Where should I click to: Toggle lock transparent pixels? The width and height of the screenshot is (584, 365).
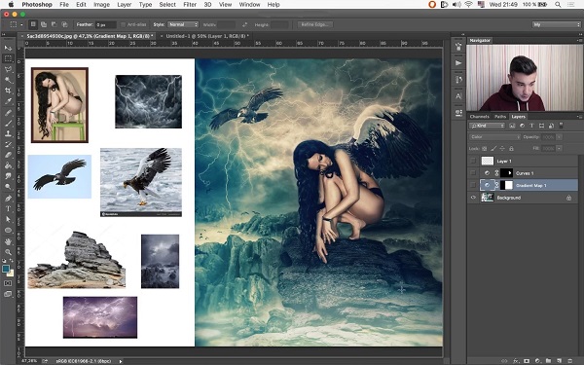pos(484,149)
